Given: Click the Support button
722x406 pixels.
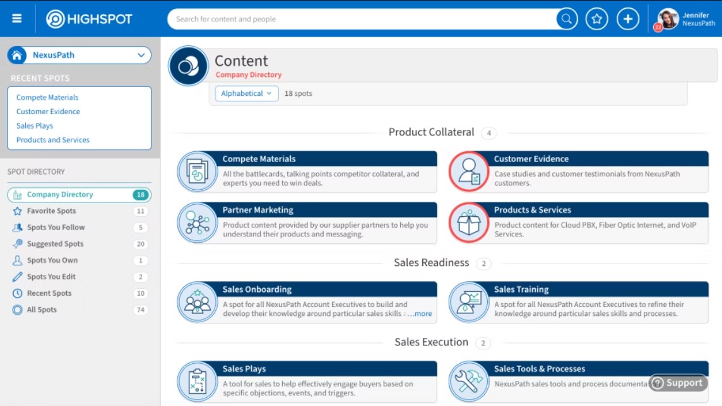Looking at the screenshot, I should pos(678,383).
